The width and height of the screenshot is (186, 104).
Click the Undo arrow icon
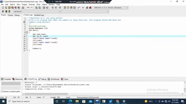(x=28, y=8)
